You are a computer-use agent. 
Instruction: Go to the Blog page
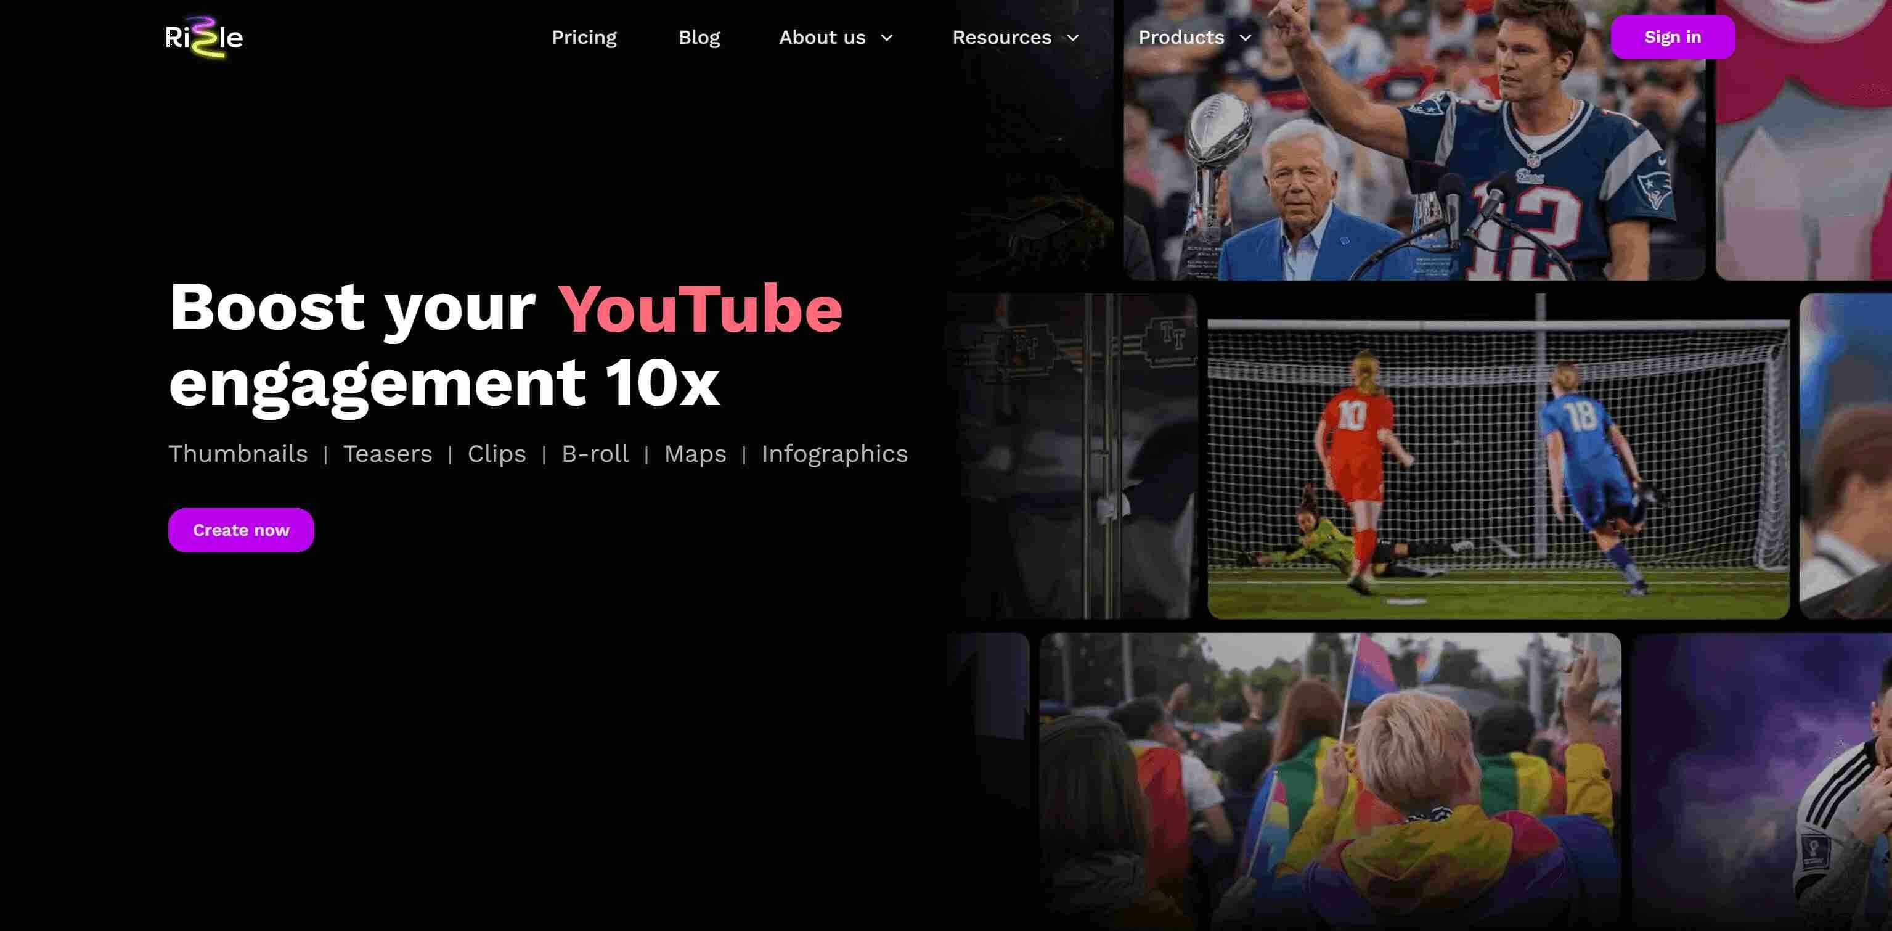tap(698, 38)
